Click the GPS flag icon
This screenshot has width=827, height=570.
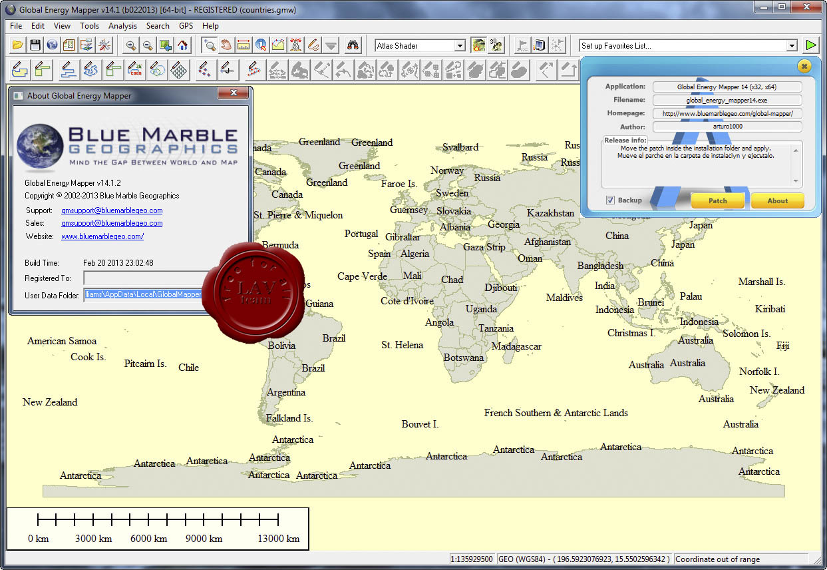tap(523, 45)
